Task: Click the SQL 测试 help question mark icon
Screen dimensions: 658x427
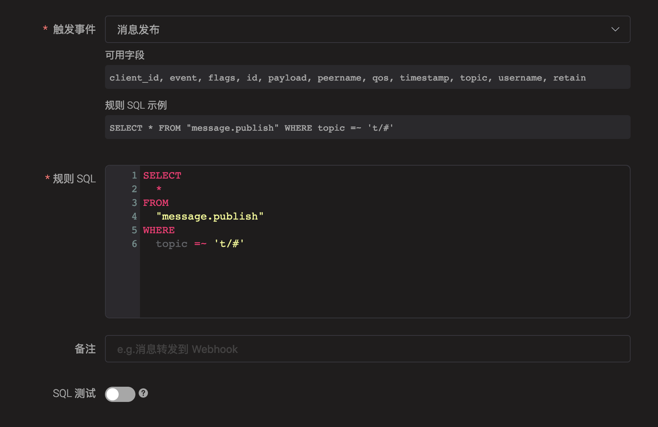Action: click(x=143, y=393)
